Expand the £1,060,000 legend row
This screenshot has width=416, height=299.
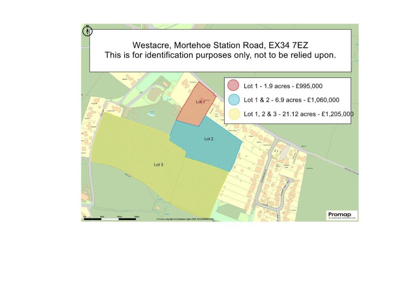pos(292,100)
